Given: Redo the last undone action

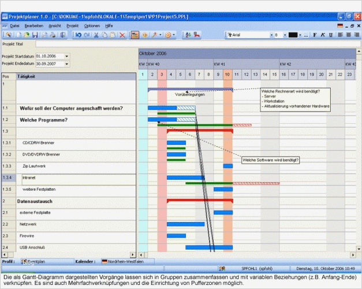Looking at the screenshot, I should click(87, 35).
